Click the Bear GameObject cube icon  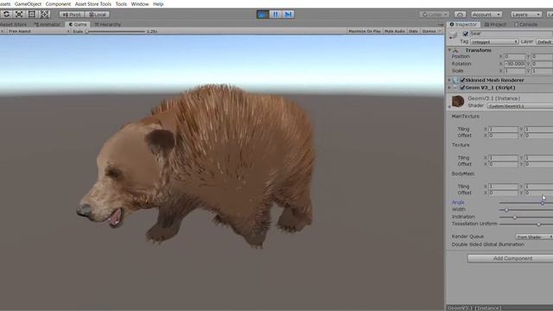(454, 35)
